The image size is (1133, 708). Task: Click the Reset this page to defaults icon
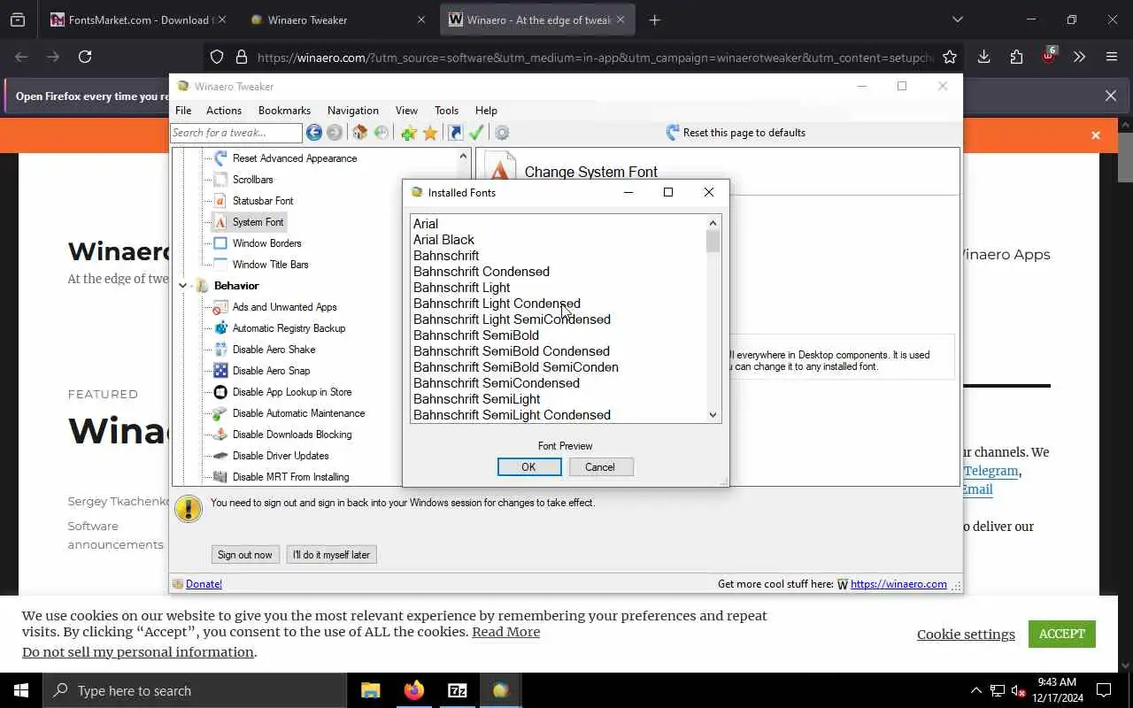673,133
